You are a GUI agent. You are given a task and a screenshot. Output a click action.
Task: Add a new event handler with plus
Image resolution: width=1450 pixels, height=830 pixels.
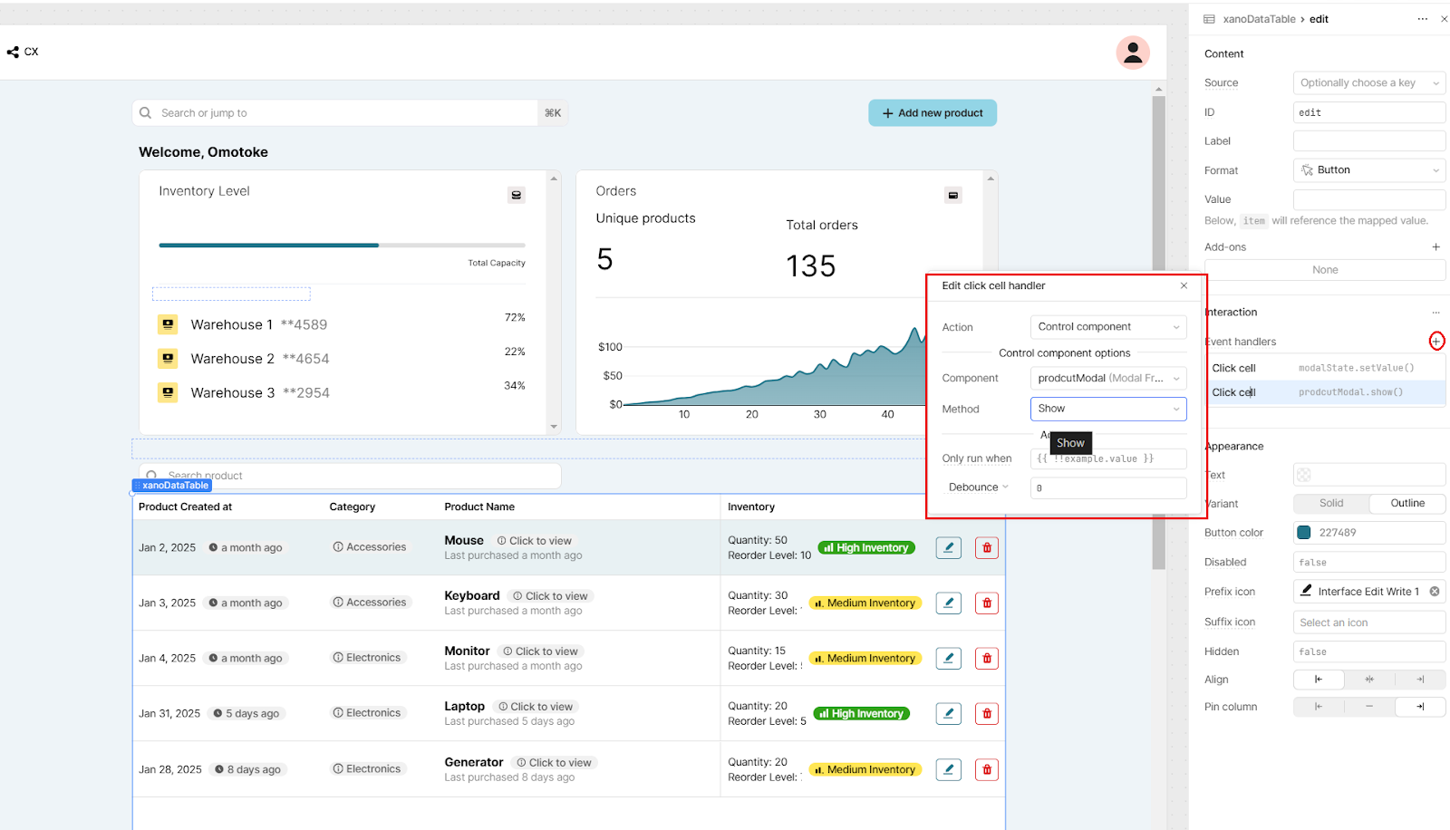[x=1436, y=341]
